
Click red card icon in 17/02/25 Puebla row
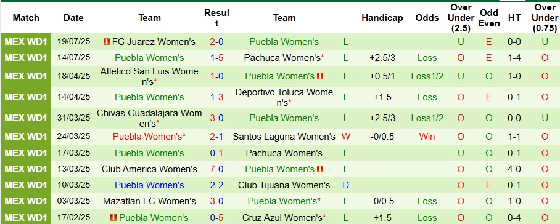point(113,218)
